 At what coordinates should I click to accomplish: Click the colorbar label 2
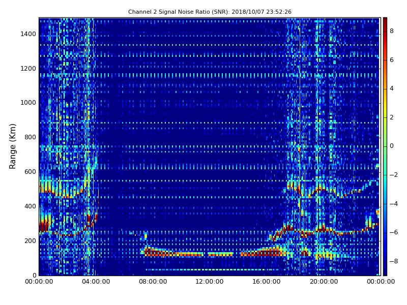[x=392, y=117]
